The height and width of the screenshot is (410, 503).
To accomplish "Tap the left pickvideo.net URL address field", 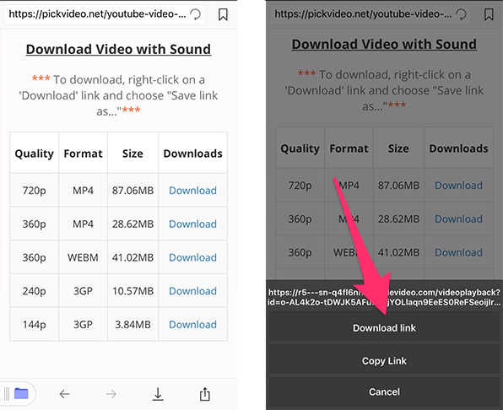I will [x=105, y=14].
